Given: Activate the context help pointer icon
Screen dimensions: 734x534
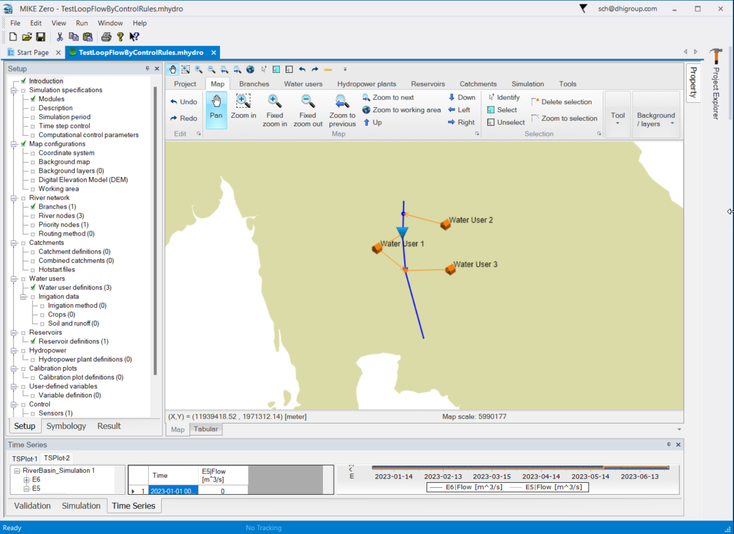Looking at the screenshot, I should pos(134,37).
